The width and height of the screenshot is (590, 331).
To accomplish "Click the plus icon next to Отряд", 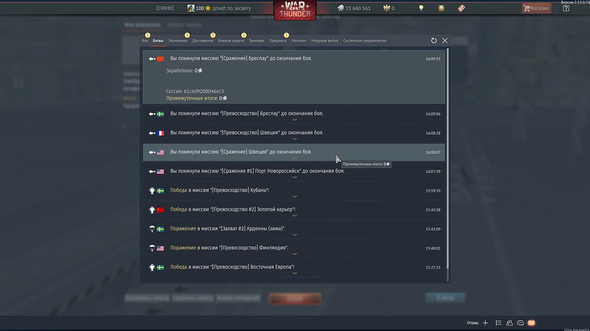I will tap(486, 323).
